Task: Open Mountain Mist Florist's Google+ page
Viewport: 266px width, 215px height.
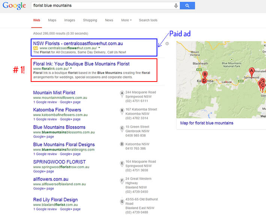Action: point(70,102)
